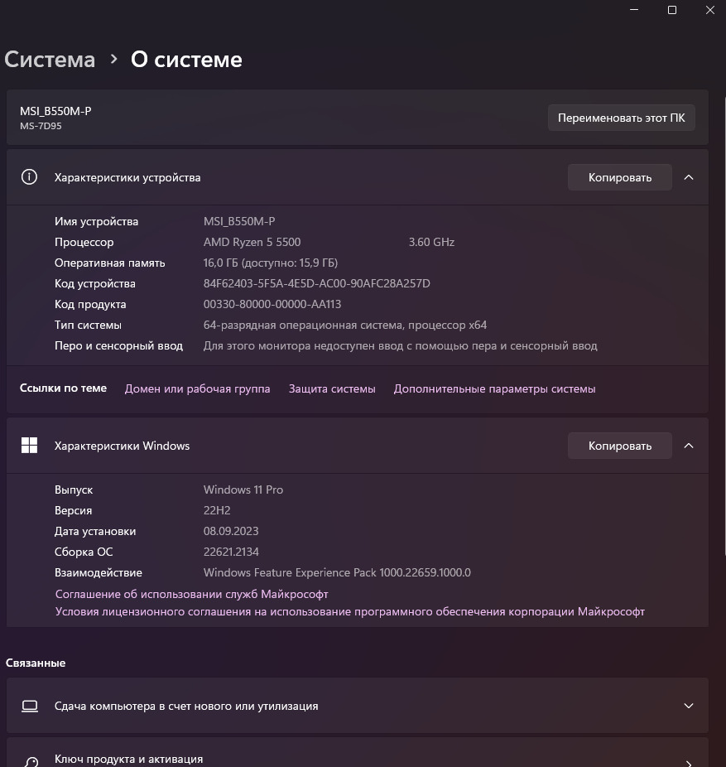Copy device specs with the first Копировать button
The width and height of the screenshot is (726, 767).
click(x=619, y=177)
